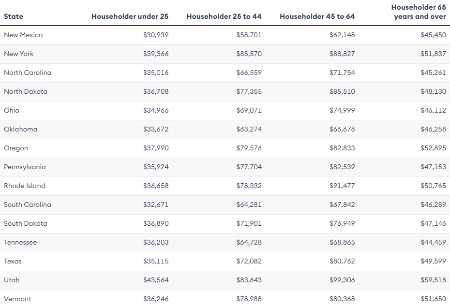Image resolution: width=450 pixels, height=306 pixels.
Task: Click the State column header
Action: (14, 16)
